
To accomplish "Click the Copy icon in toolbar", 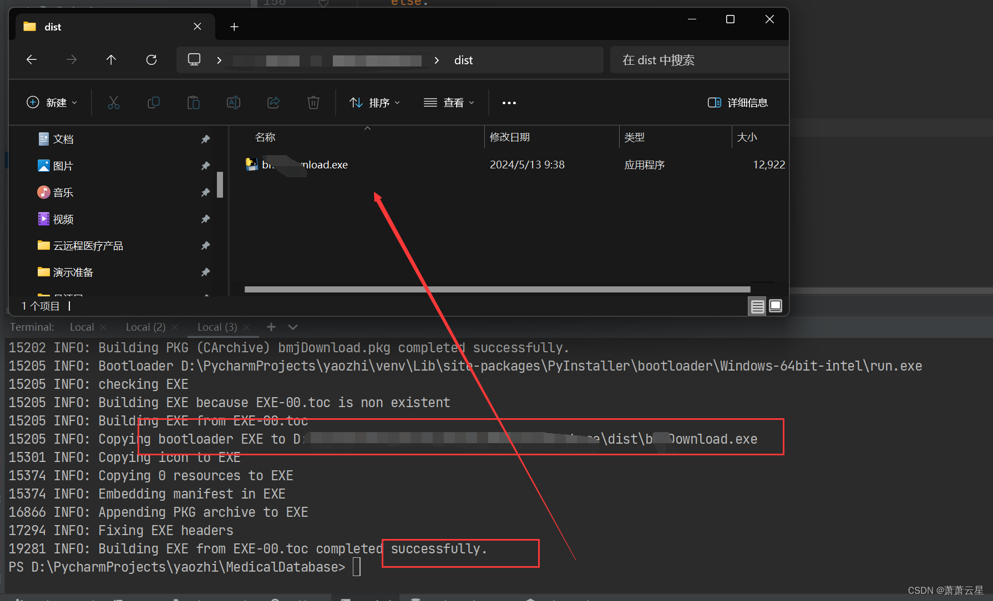I will click(154, 102).
